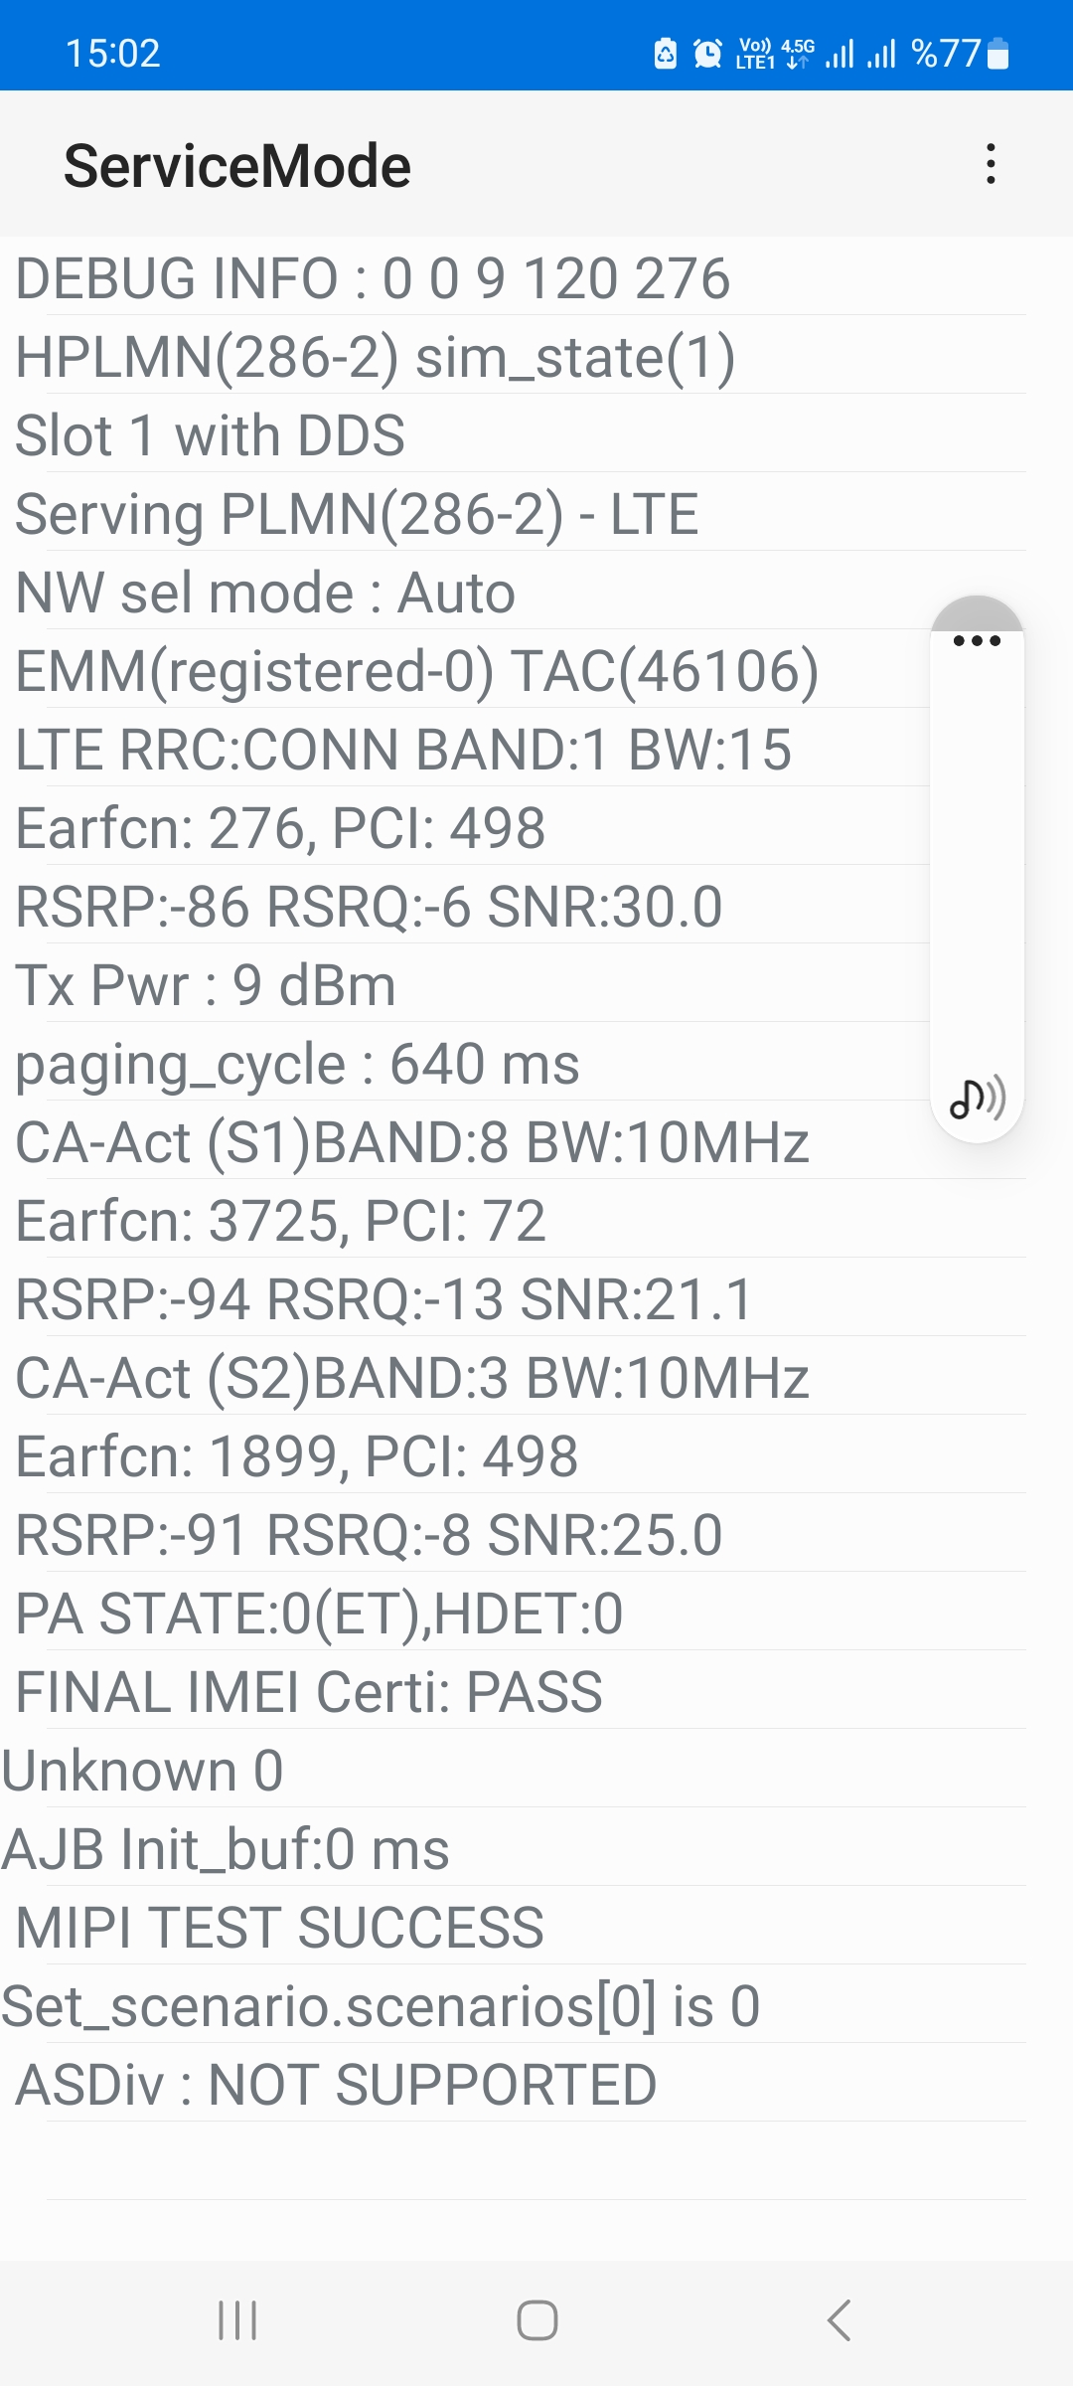The height and width of the screenshot is (2386, 1073).
Task: Open the three-dot overflow menu
Action: point(991,164)
